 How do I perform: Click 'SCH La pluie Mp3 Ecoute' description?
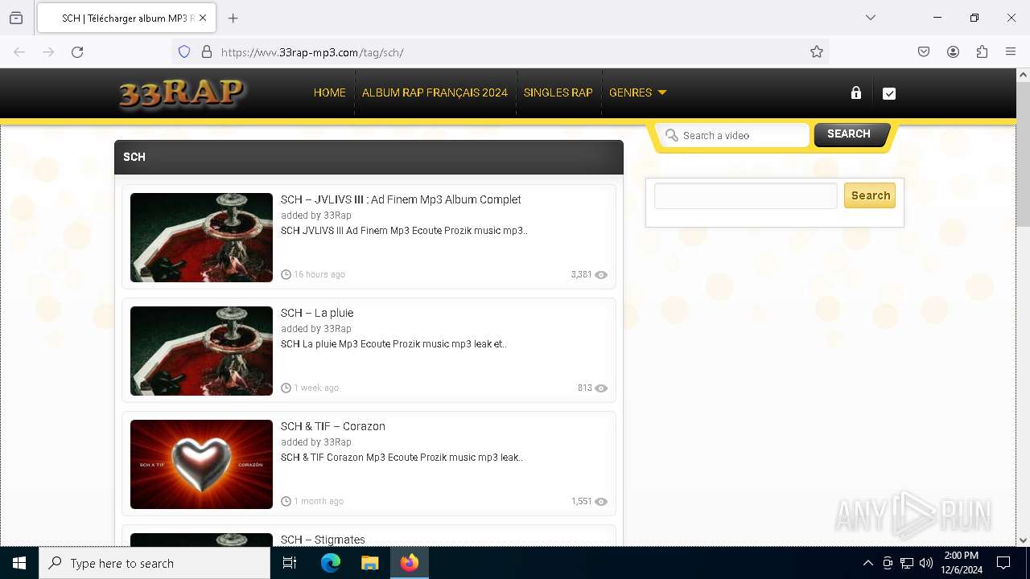(393, 344)
